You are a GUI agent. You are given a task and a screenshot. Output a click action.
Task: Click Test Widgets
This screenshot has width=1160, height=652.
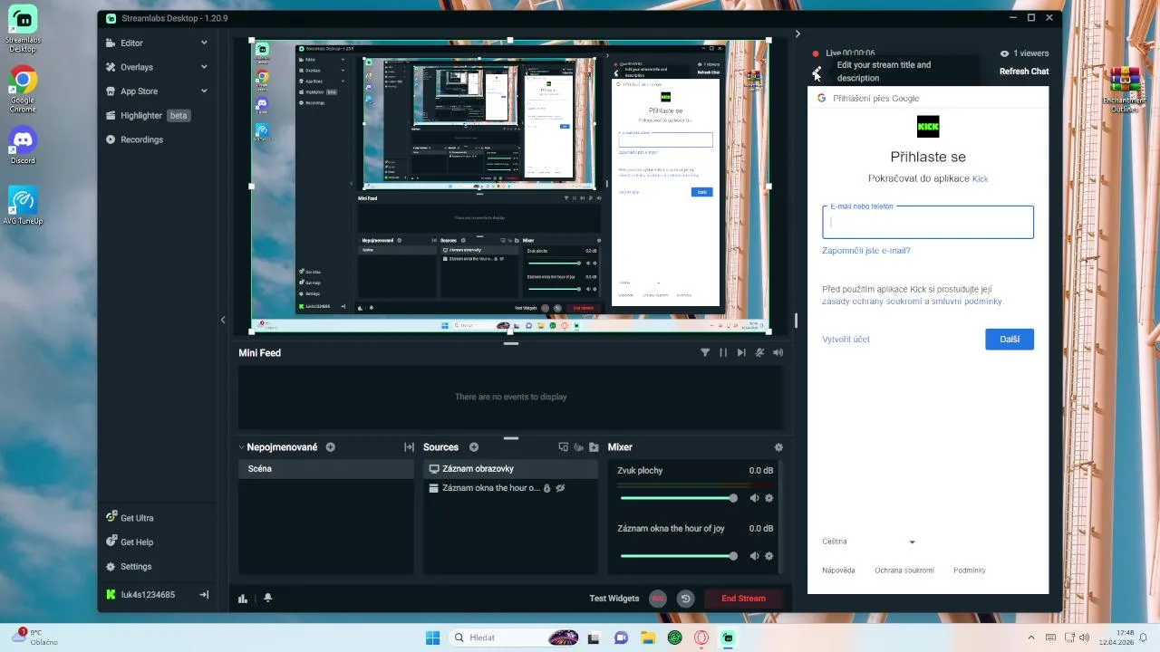click(x=614, y=599)
